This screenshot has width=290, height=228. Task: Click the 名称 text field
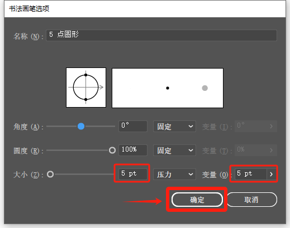161,35
